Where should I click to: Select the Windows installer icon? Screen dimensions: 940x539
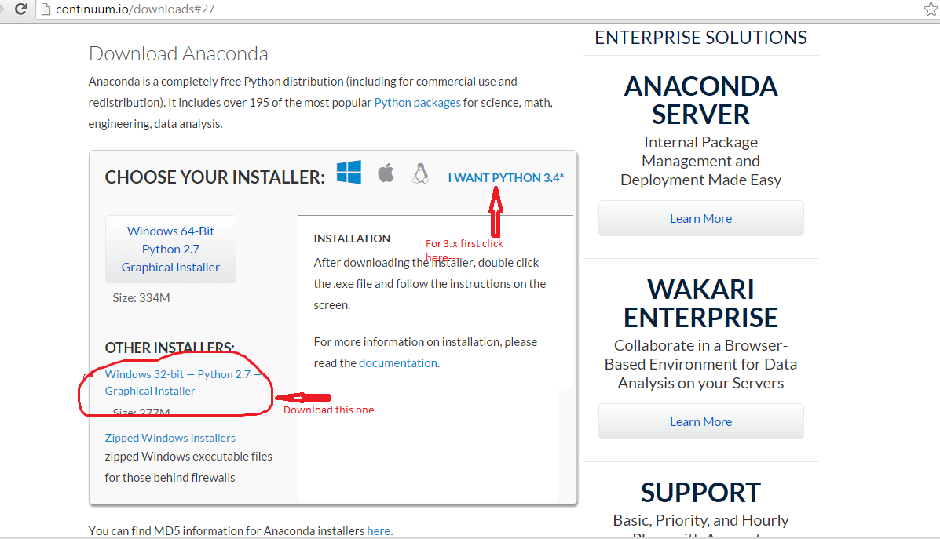pyautogui.click(x=349, y=173)
